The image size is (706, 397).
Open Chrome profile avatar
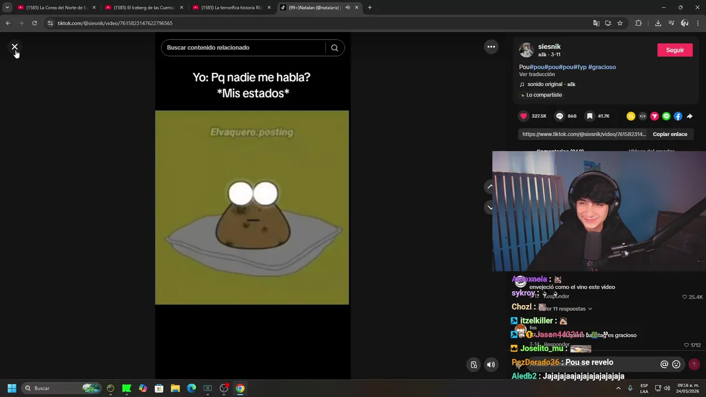click(684, 23)
